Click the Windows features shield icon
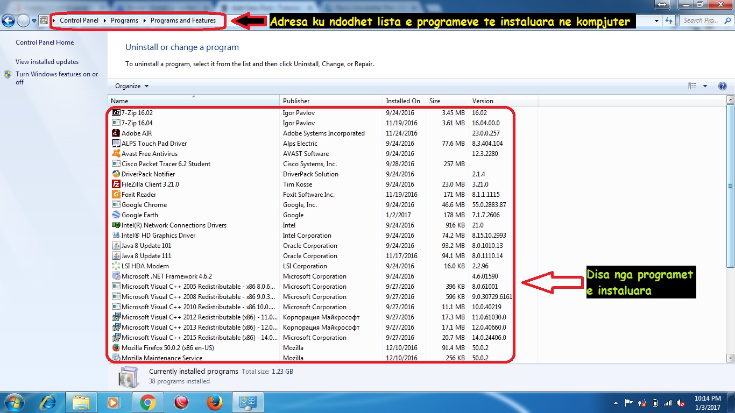Viewport: 735px width, 413px height. [x=8, y=74]
